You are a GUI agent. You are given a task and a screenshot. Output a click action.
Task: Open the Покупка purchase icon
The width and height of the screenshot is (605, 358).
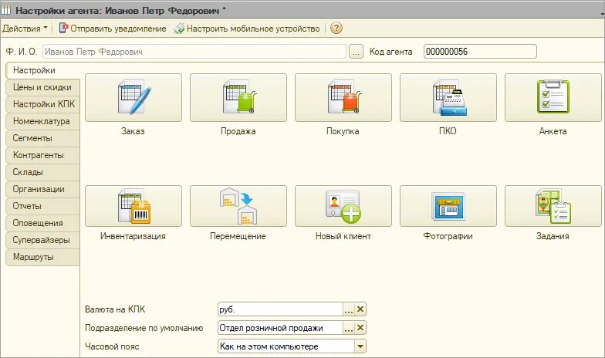[343, 97]
